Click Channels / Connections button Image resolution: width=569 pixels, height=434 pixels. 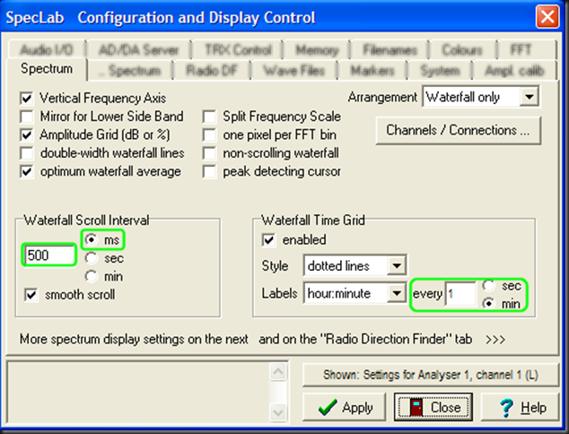pos(458,130)
